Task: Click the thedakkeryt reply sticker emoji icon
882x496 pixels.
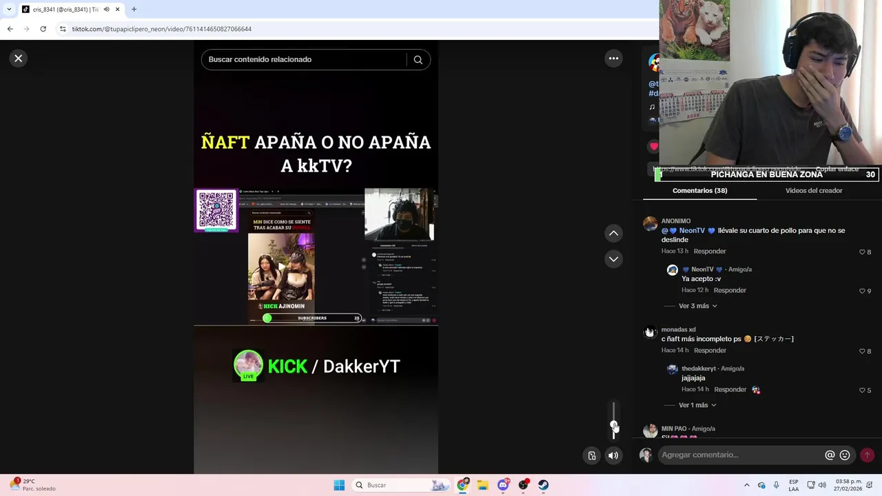Action: (756, 390)
